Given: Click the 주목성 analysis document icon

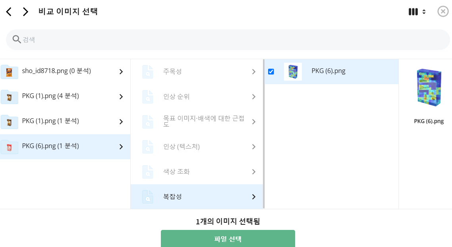Looking at the screenshot, I should [148, 71].
